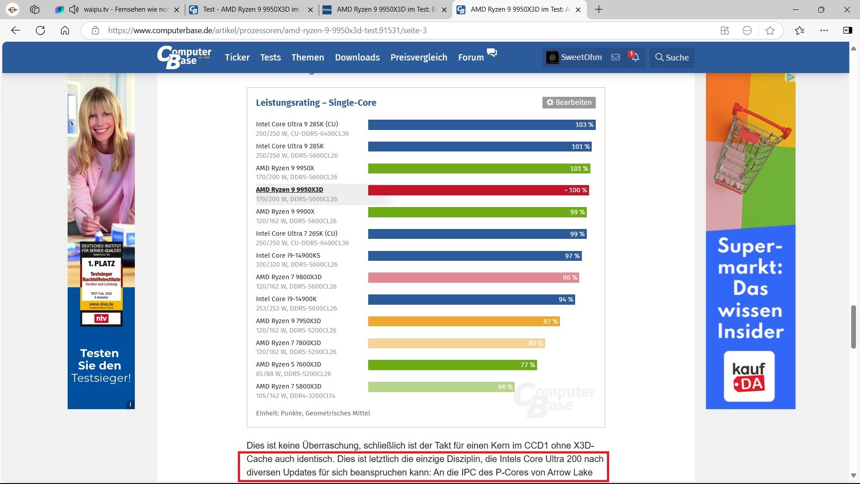This screenshot has width=860, height=484.
Task: Go to the browser home icon
Action: click(x=65, y=30)
